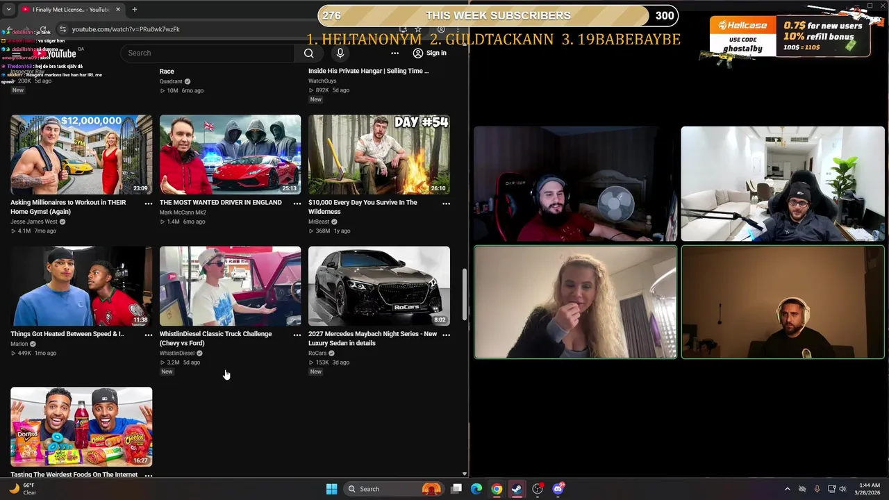Go to Mark McCann Mk2 channel
This screenshot has width=889, height=500.
[x=183, y=212]
